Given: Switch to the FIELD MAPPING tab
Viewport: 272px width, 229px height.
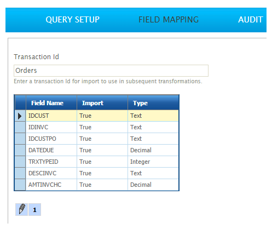Looking at the screenshot, I should (x=169, y=20).
